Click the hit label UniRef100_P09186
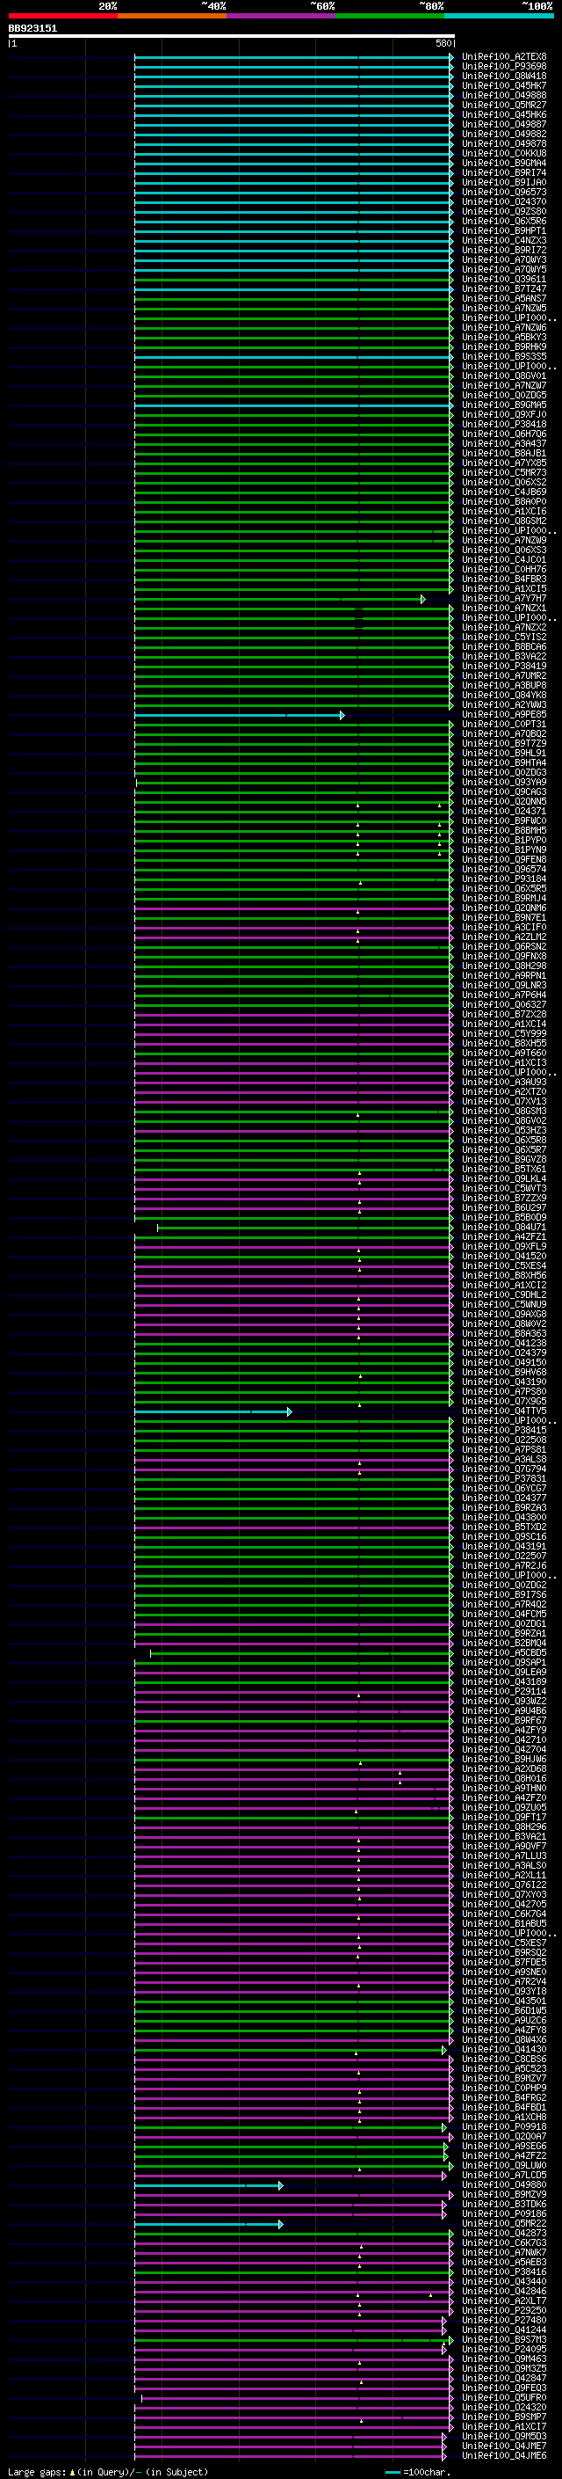This screenshot has width=562, height=2479. tap(504, 2214)
